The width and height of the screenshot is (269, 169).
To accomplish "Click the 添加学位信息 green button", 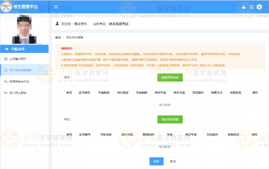I will [x=170, y=119].
